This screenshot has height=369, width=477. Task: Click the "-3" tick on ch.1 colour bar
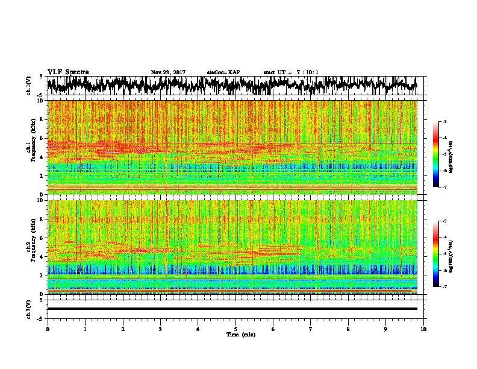pyautogui.click(x=444, y=121)
